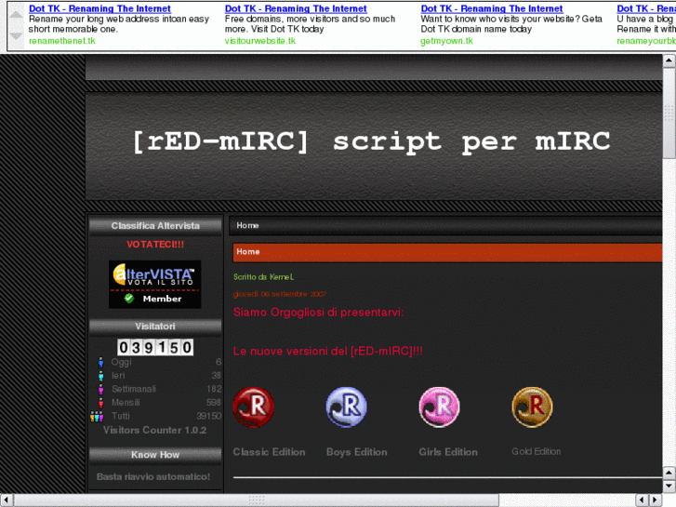Click the Visitors Counter 1.0.2 text

[x=154, y=430]
